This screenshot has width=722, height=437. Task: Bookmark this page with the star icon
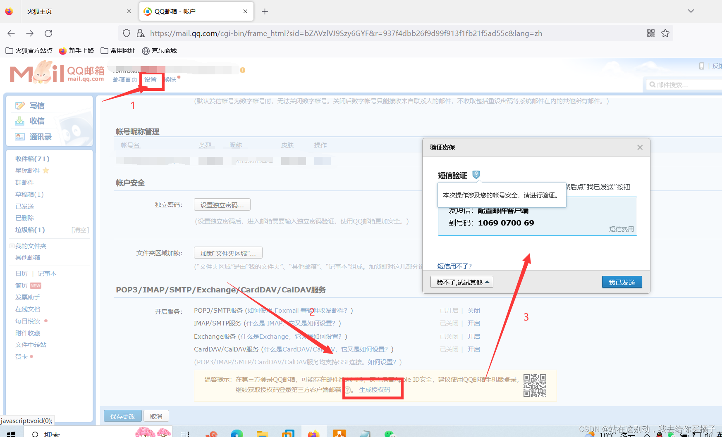point(665,33)
